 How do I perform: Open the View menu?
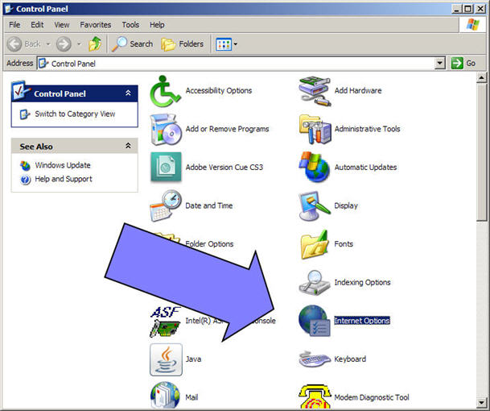[x=62, y=25]
